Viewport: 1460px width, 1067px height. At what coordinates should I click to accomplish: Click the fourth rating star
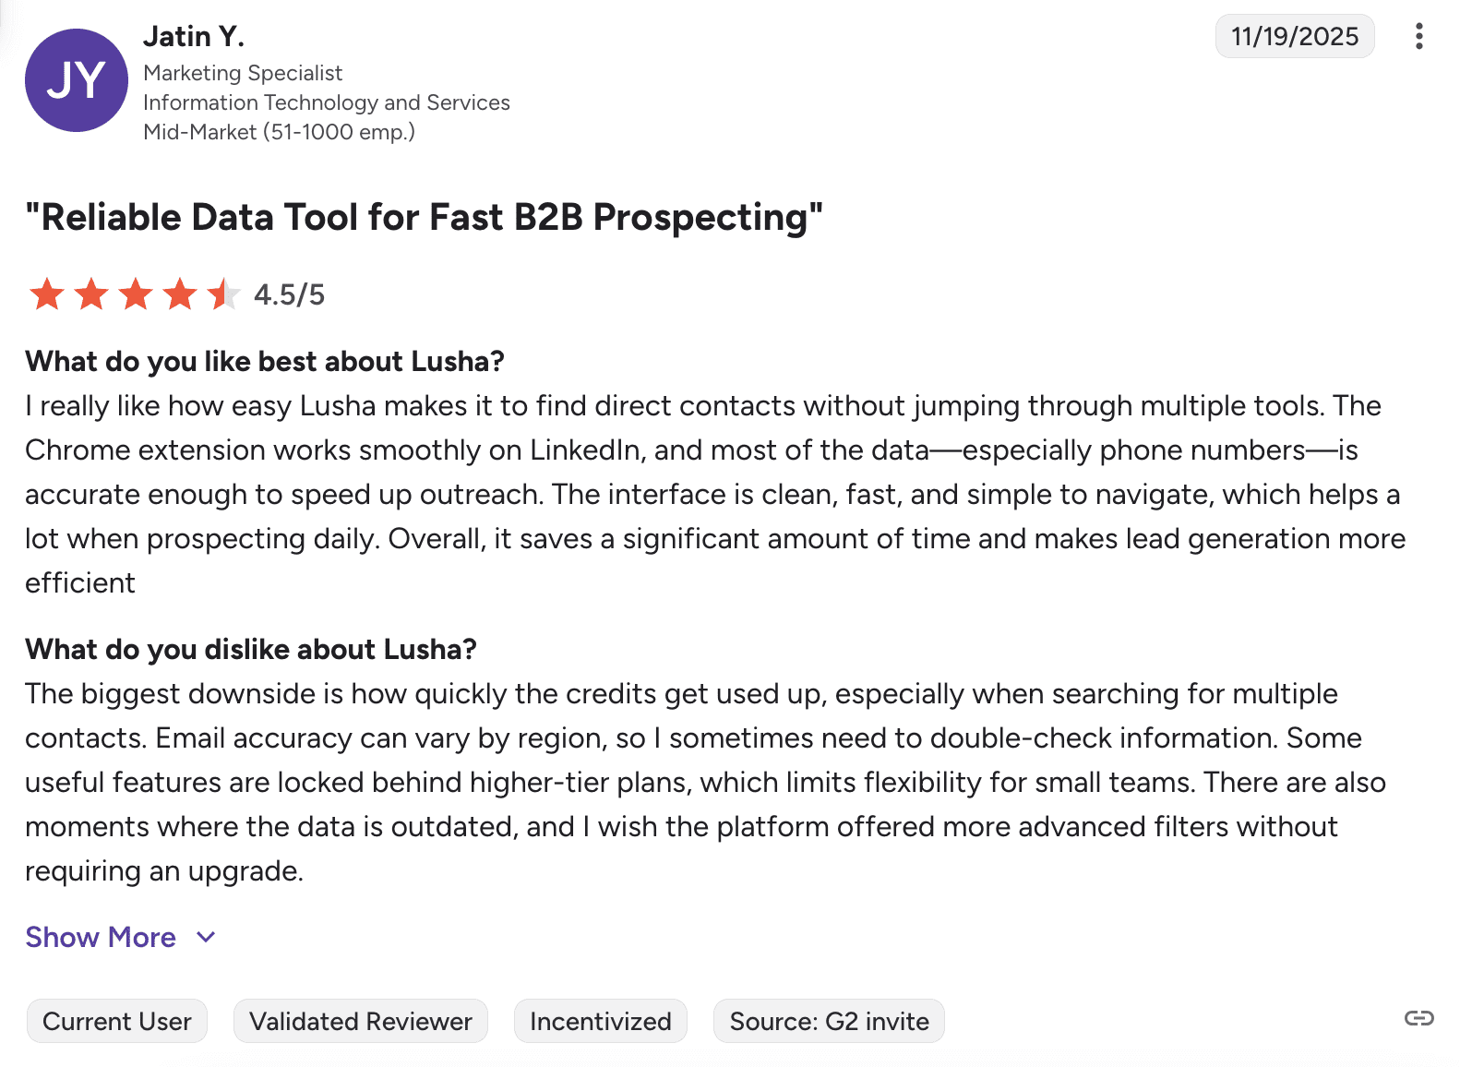point(180,295)
